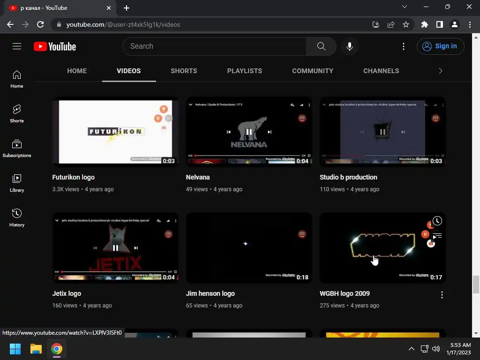Click the YouTube logo
Viewport: 480px width, 360px height.
tap(55, 46)
